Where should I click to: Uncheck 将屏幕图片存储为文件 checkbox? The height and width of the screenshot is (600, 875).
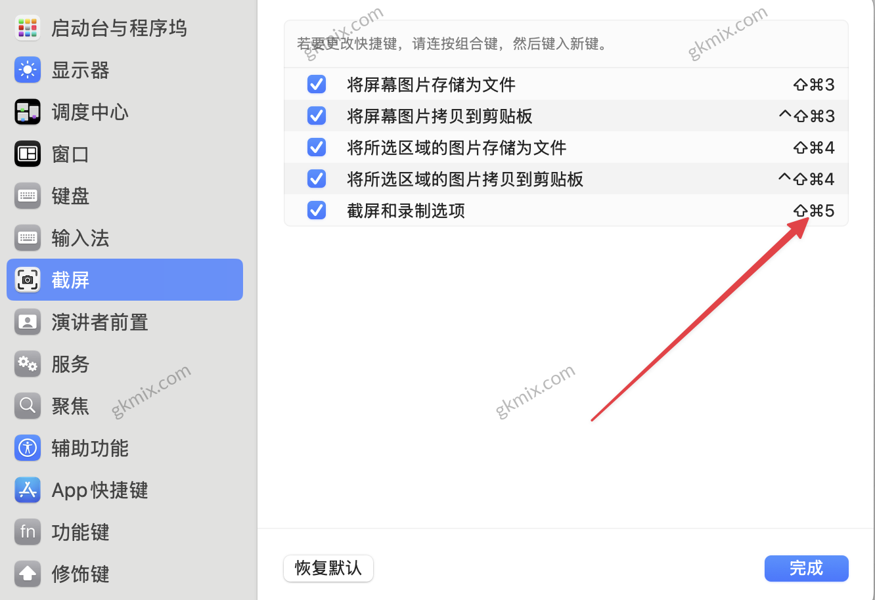pyautogui.click(x=317, y=84)
